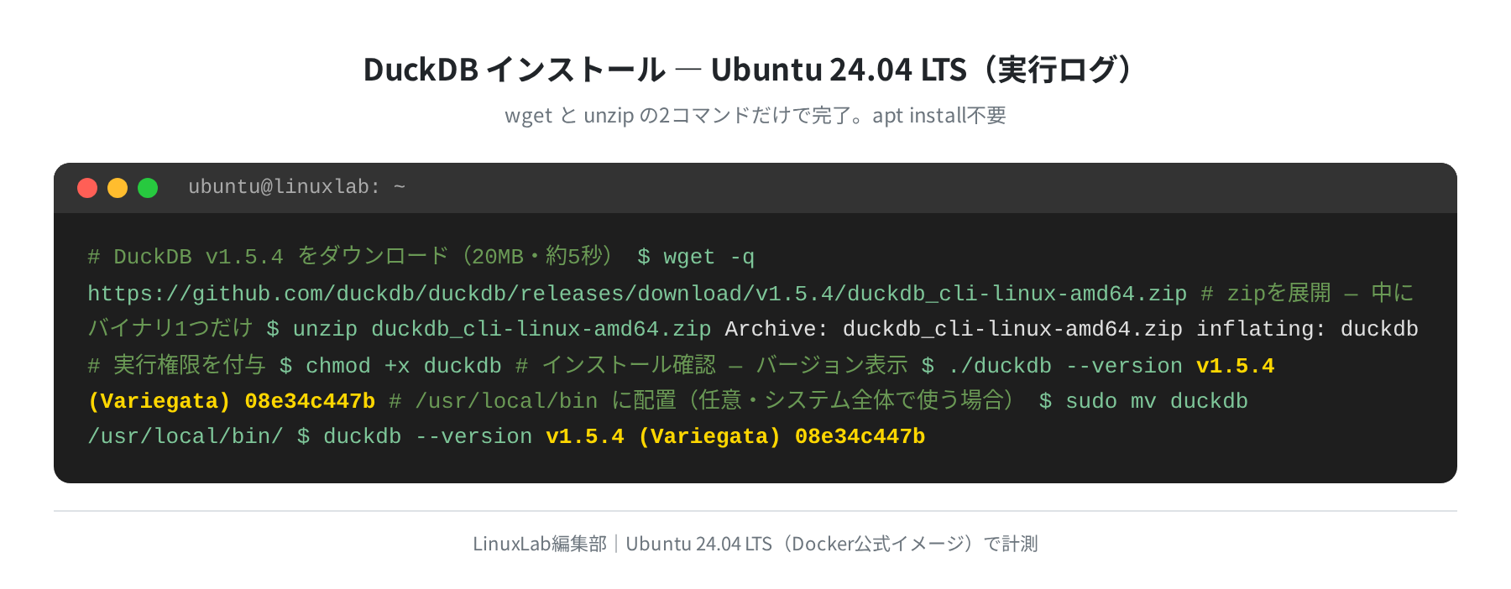The width and height of the screenshot is (1511, 589).
Task: Click the command $ unzip duckdb_cli-linux-amd64.zip
Action: pos(489,328)
